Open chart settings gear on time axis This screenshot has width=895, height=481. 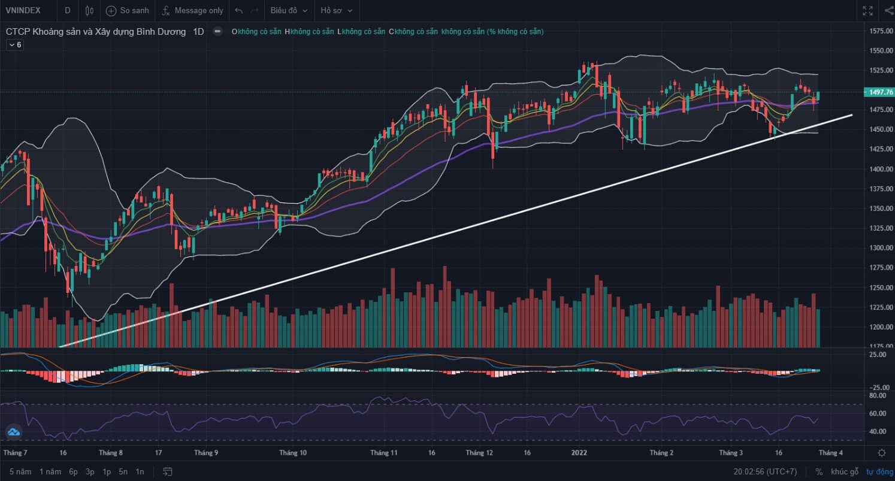882,453
